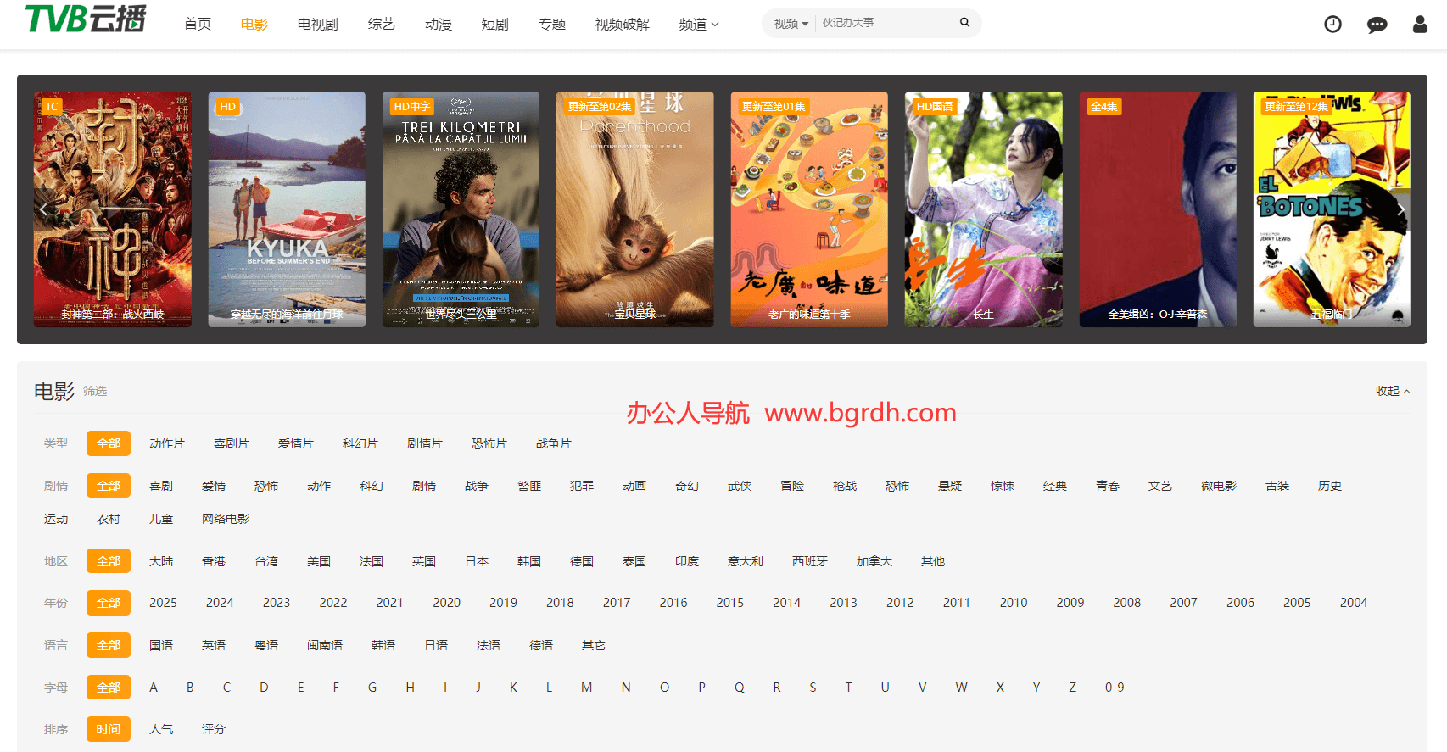Open the 老广的味道第十季 poster

pos(809,209)
